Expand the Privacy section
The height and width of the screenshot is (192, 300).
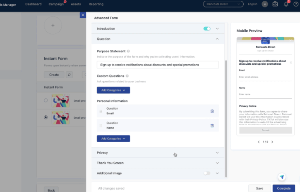click(x=217, y=152)
